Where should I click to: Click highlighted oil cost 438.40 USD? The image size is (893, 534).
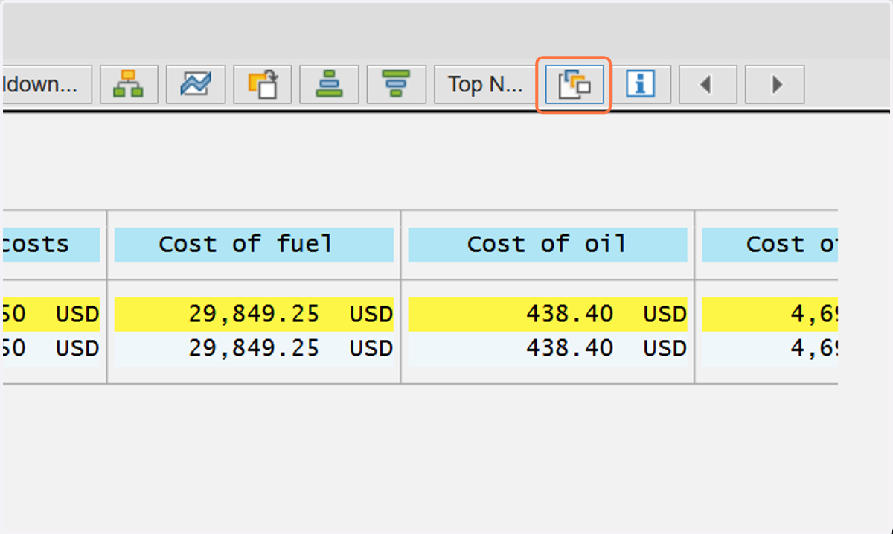548,314
